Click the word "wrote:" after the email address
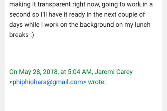Screen dimensions: 167x111 click(x=97, y=82)
